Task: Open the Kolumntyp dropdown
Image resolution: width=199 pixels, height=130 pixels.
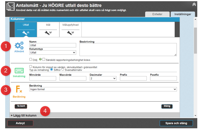Action: coord(53,53)
